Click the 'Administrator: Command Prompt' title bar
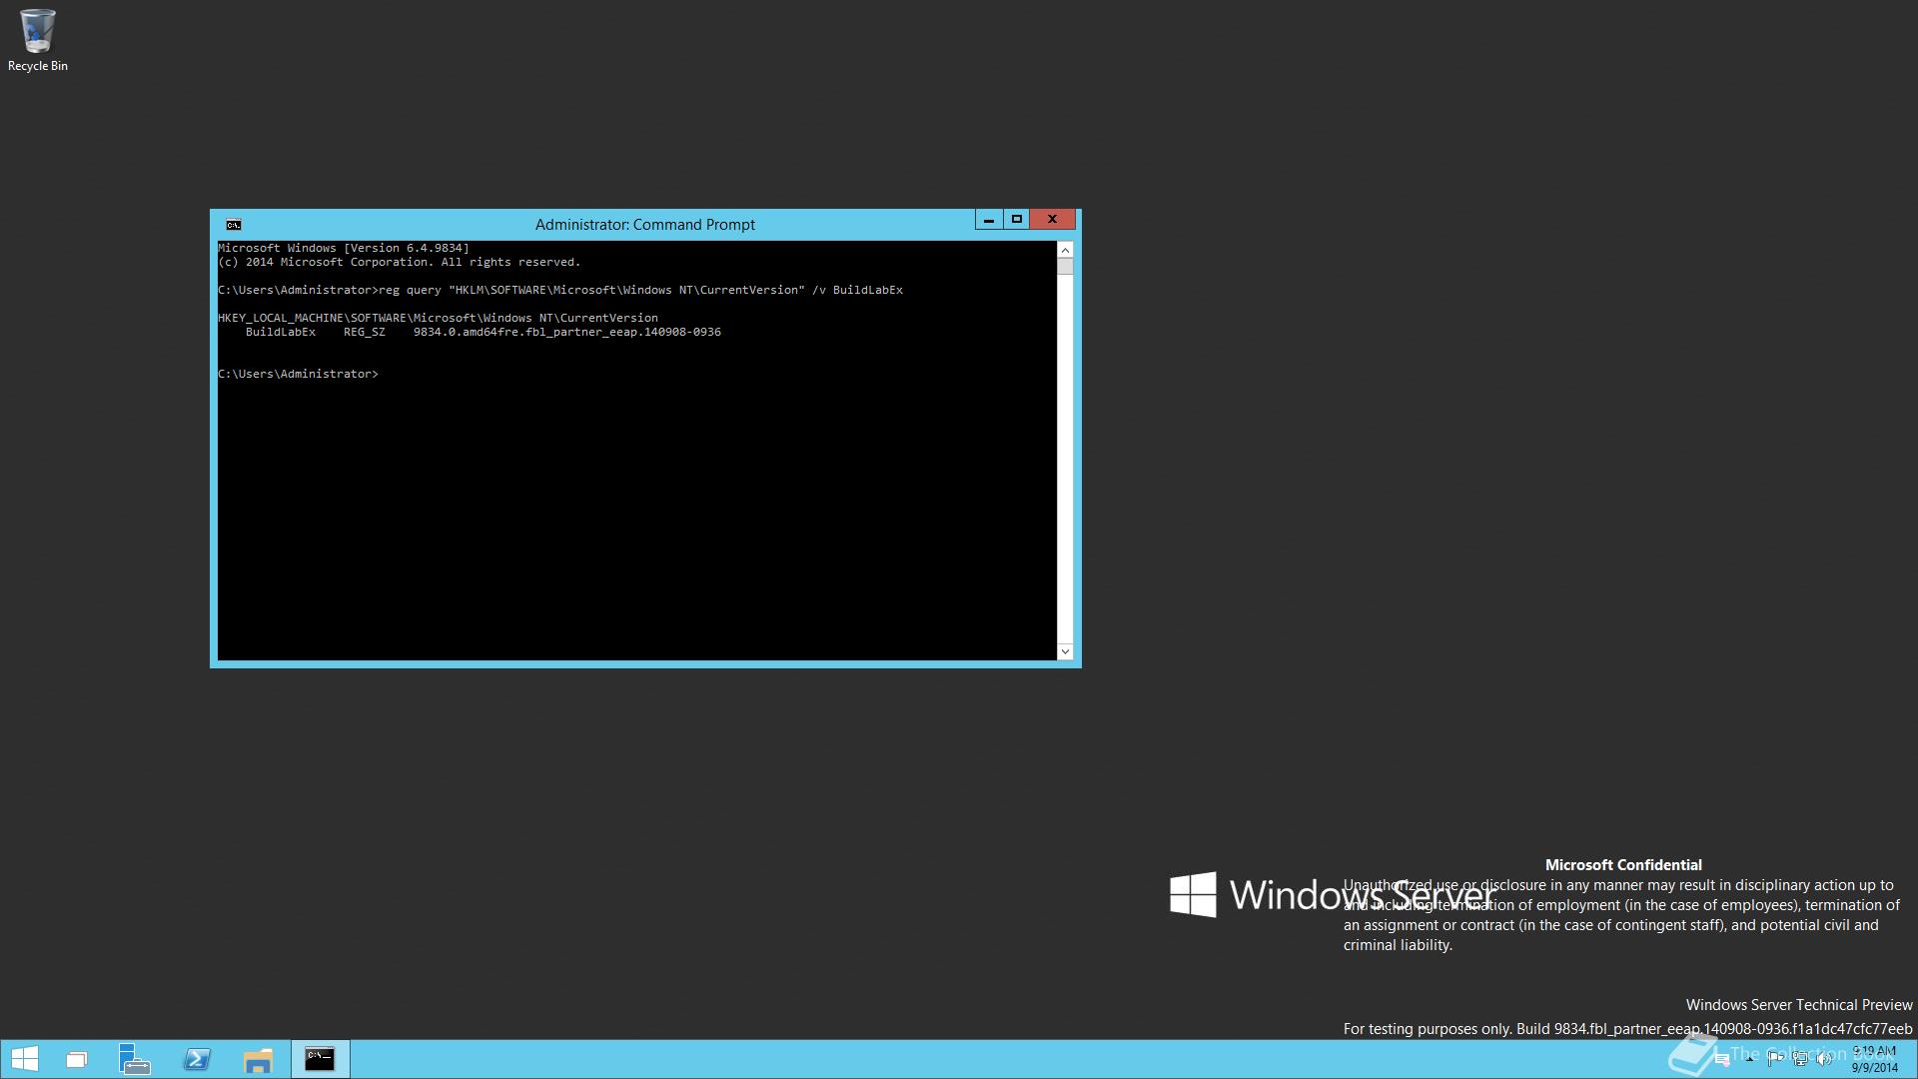 [644, 225]
